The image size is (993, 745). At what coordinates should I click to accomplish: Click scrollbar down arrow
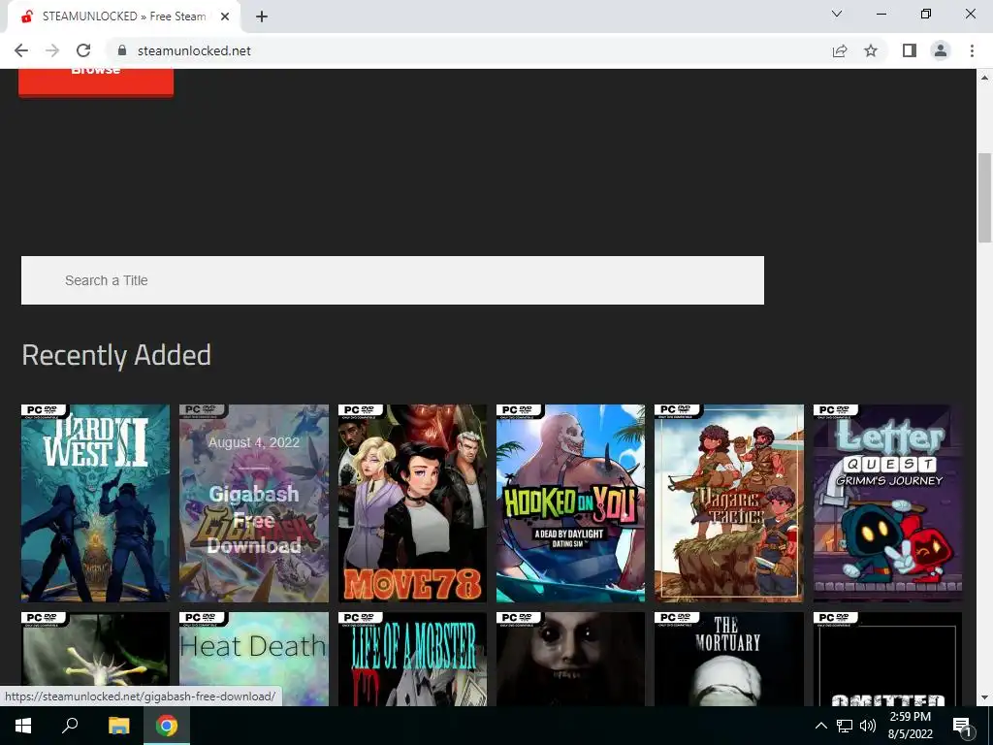coord(984,697)
